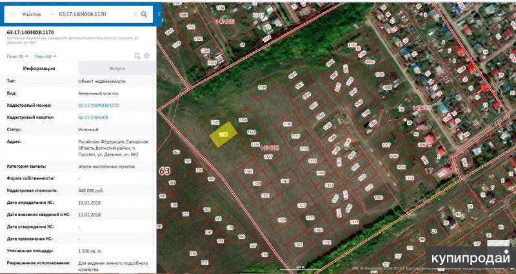Switch to the Услуги tab

(x=117, y=68)
